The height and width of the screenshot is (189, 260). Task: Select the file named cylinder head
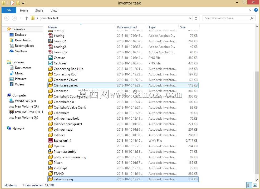tap(63, 129)
